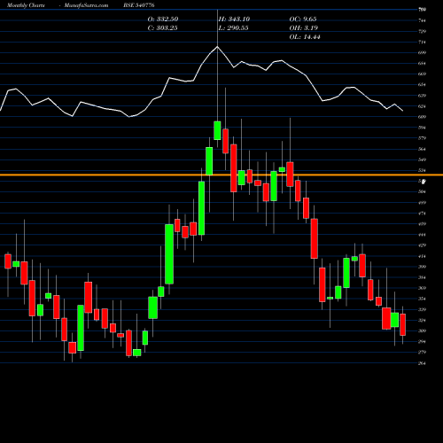Screen dimensions: 443x443
Task: Click the 564 price axis label
Action: (x=422, y=149)
